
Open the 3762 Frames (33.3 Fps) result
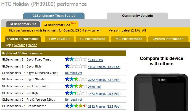104,80
